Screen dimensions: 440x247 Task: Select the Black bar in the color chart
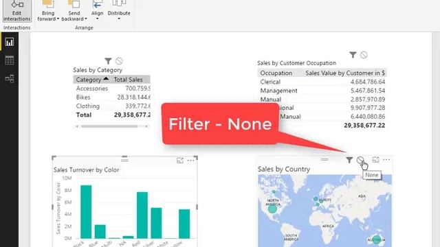click(86, 212)
